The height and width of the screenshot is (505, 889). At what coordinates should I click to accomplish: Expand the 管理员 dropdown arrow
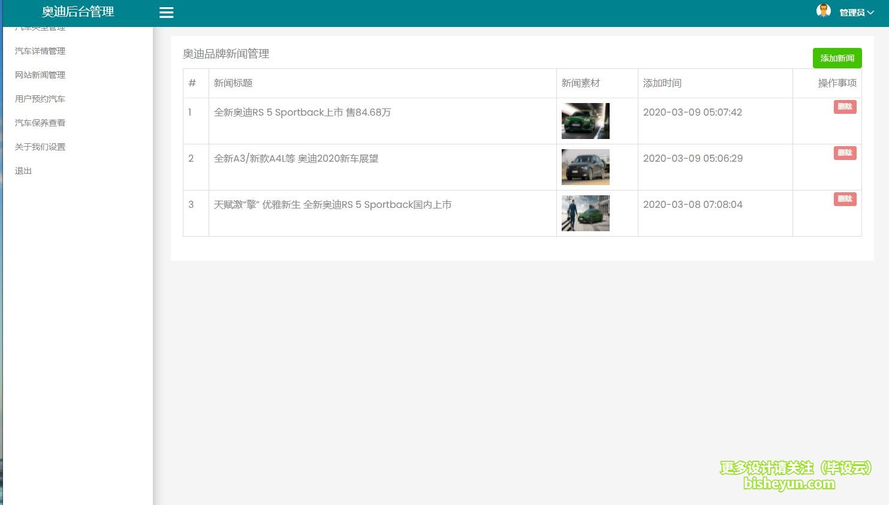870,13
